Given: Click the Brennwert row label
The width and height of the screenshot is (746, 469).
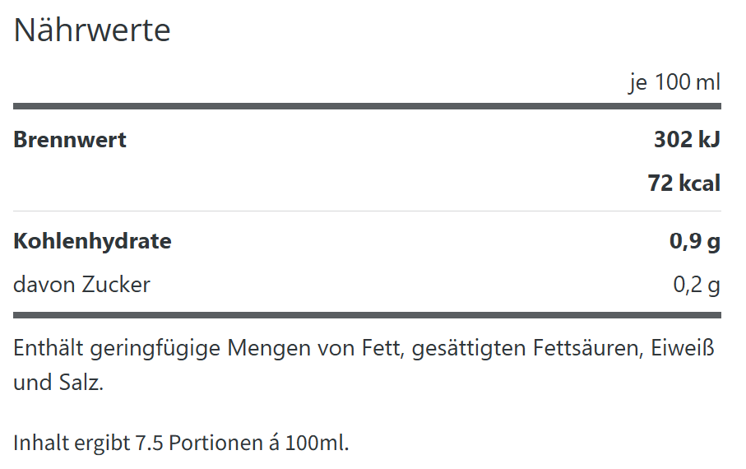Looking at the screenshot, I should (70, 140).
